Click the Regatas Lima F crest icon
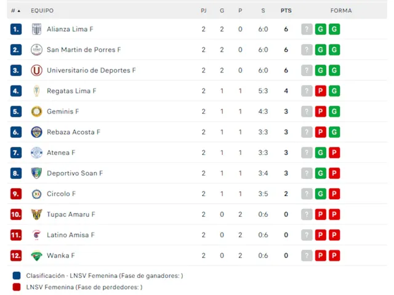Viewport: 394px width, 295px height. pyautogui.click(x=36, y=91)
